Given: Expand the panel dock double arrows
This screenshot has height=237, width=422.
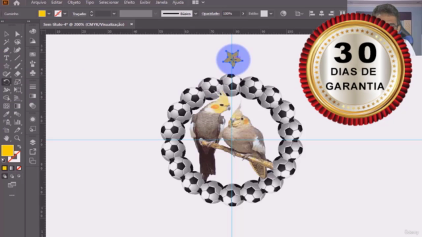Looking at the screenshot, I should [x=28, y=21].
